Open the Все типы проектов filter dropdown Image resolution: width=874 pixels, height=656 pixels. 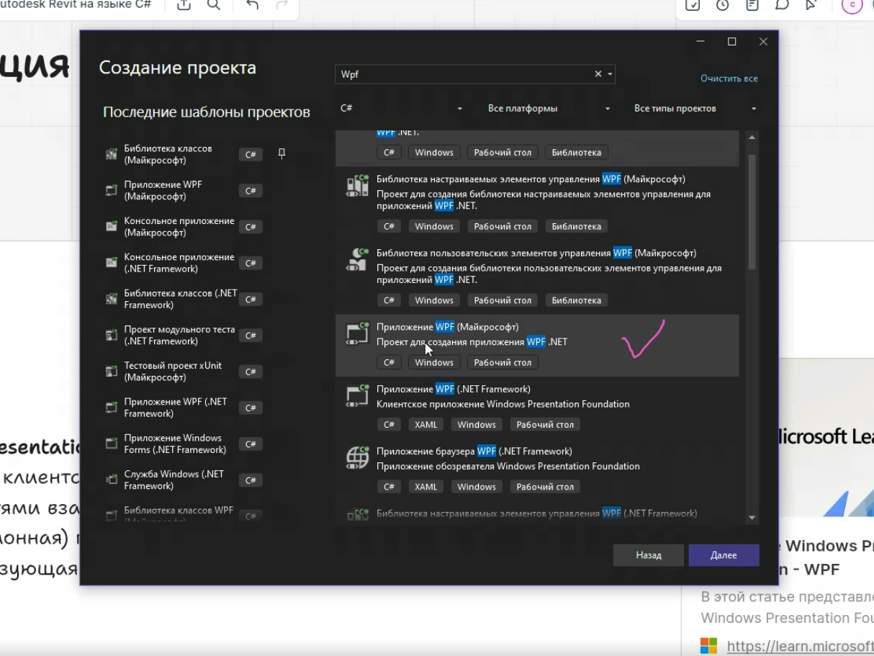[695, 108]
